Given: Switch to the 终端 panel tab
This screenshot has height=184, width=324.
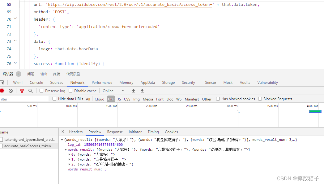Looking at the screenshot, I should [57, 74].
